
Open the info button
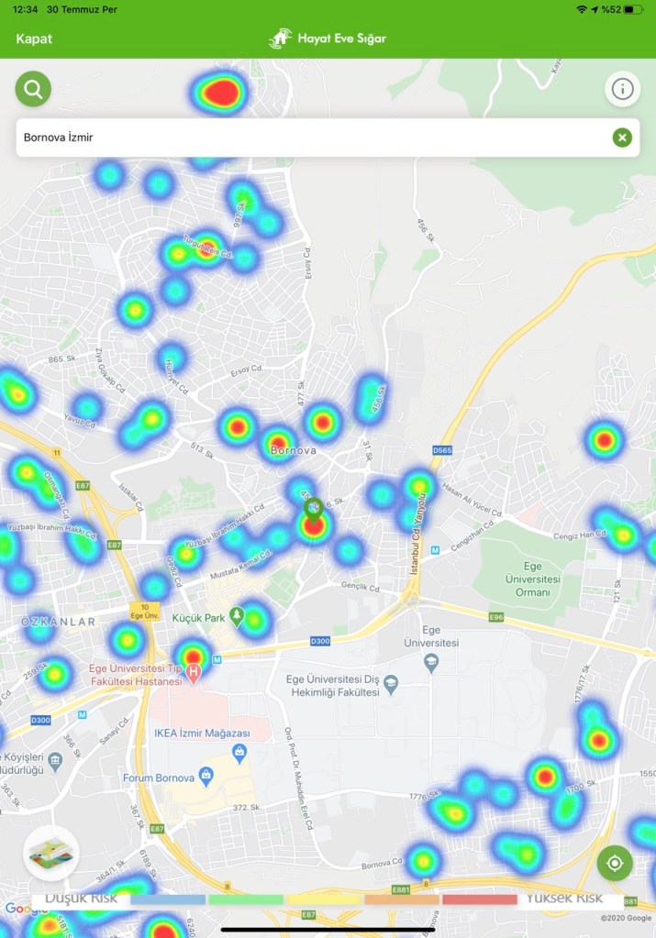tap(622, 89)
